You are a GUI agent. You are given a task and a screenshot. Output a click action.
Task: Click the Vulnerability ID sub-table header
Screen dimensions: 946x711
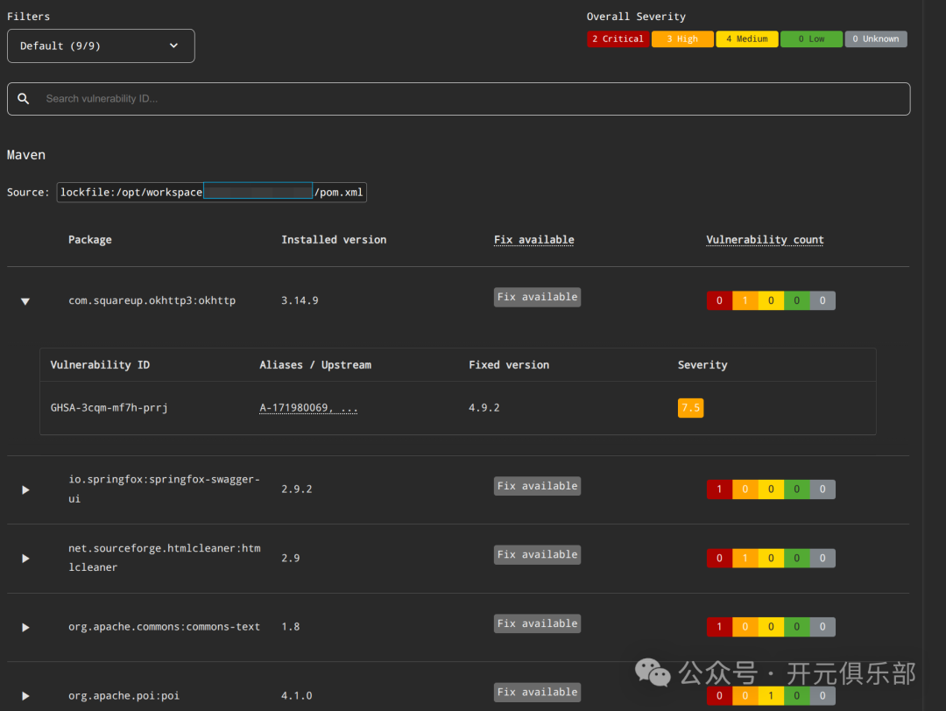[x=100, y=365]
